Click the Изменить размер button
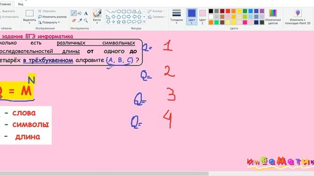 (x=52, y=17)
